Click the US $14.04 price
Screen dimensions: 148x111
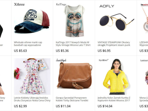pyautogui.click(x=105, y=106)
